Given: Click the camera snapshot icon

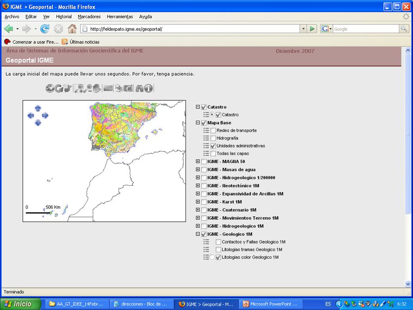Looking at the screenshot, I should 128,88.
